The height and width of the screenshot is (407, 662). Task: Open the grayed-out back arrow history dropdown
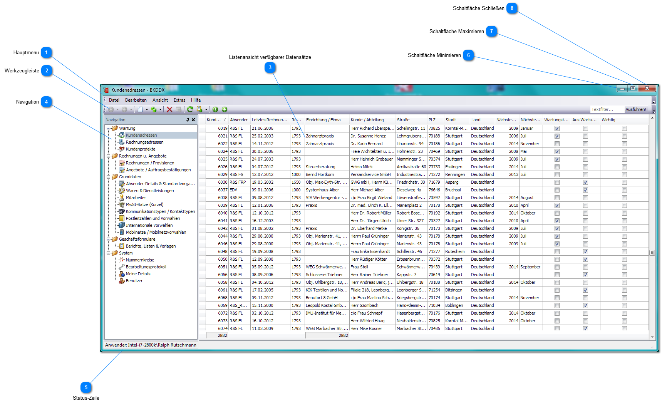(x=117, y=110)
